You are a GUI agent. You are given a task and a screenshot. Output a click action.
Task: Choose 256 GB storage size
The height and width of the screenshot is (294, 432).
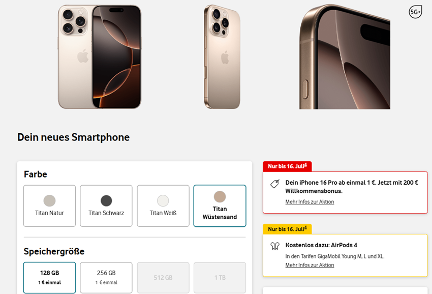(106, 277)
